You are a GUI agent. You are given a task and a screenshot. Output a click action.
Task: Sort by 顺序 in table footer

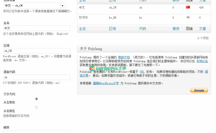tap(176, 29)
